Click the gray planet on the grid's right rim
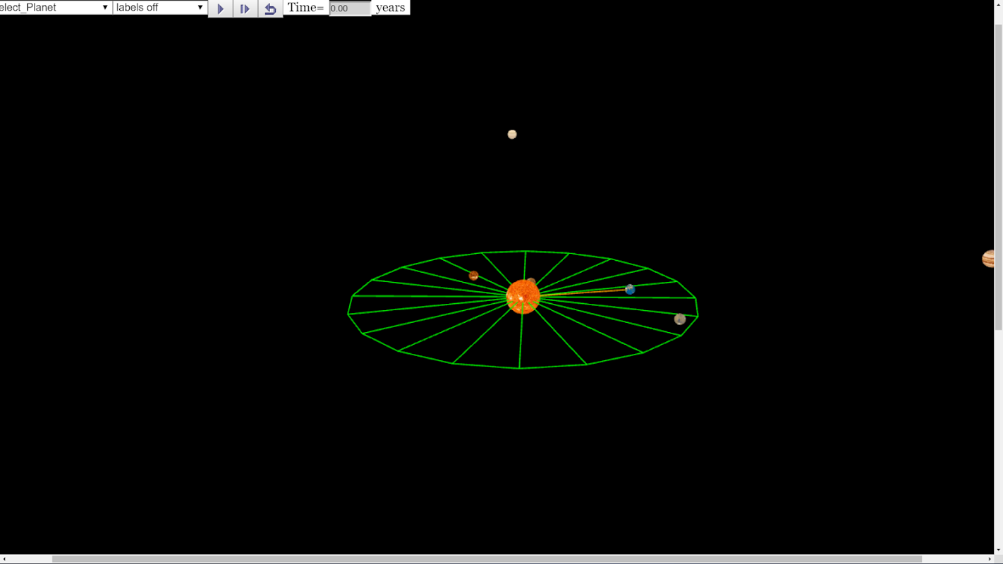 point(680,319)
